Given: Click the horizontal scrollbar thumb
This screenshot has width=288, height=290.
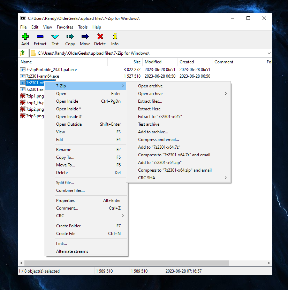Looking at the screenshot, I should (x=127, y=263).
